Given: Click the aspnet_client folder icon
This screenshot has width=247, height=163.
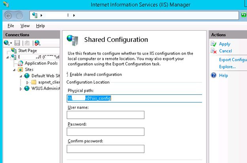Looking at the screenshot, I should pos(34,82).
